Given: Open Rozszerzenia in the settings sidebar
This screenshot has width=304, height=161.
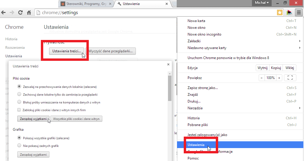Looking at the screenshot, I should 15,48.
